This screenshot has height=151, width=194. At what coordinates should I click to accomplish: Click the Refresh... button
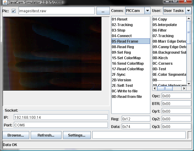[46, 135]
